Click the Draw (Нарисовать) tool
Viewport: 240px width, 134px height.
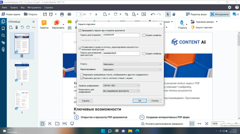click(x=58, y=24)
